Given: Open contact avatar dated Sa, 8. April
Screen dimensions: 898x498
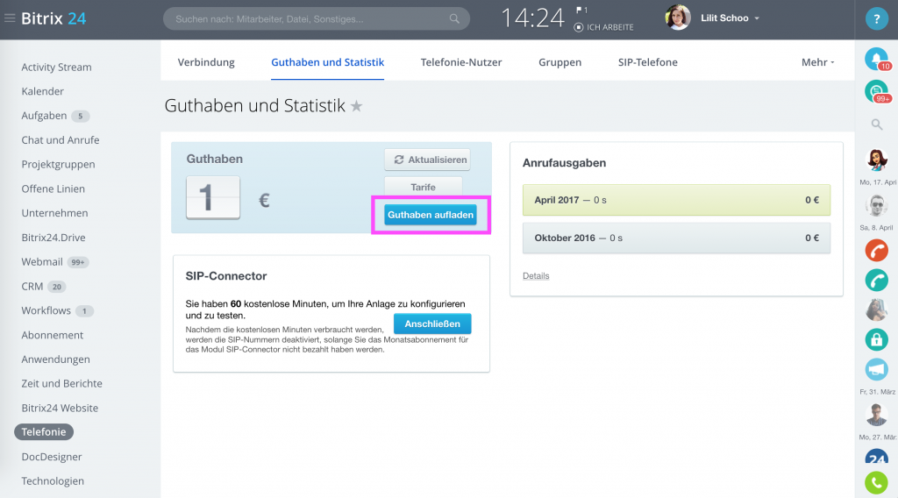Looking at the screenshot, I should [877, 205].
